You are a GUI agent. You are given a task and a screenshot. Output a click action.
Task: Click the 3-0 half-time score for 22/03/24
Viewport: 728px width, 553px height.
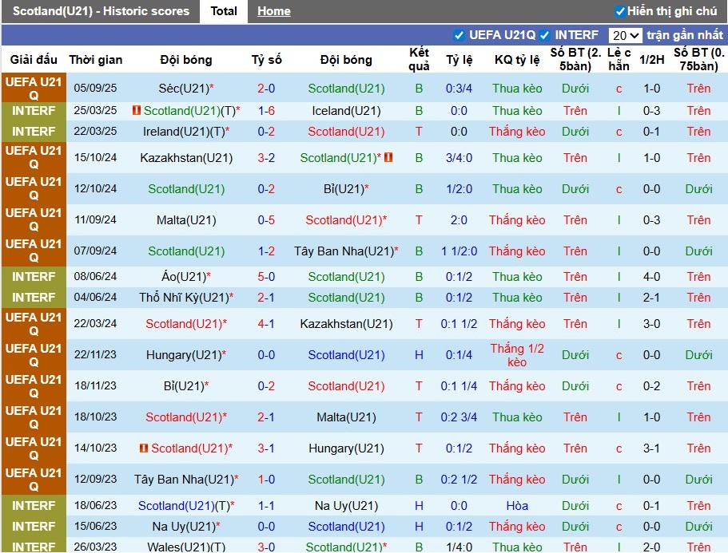(x=651, y=323)
